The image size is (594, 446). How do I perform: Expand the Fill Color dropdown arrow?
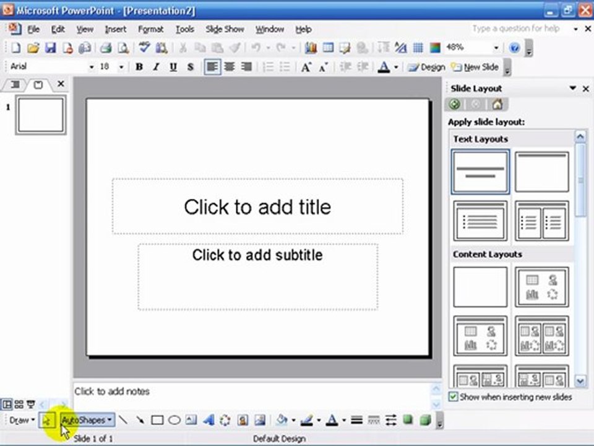coord(293,420)
